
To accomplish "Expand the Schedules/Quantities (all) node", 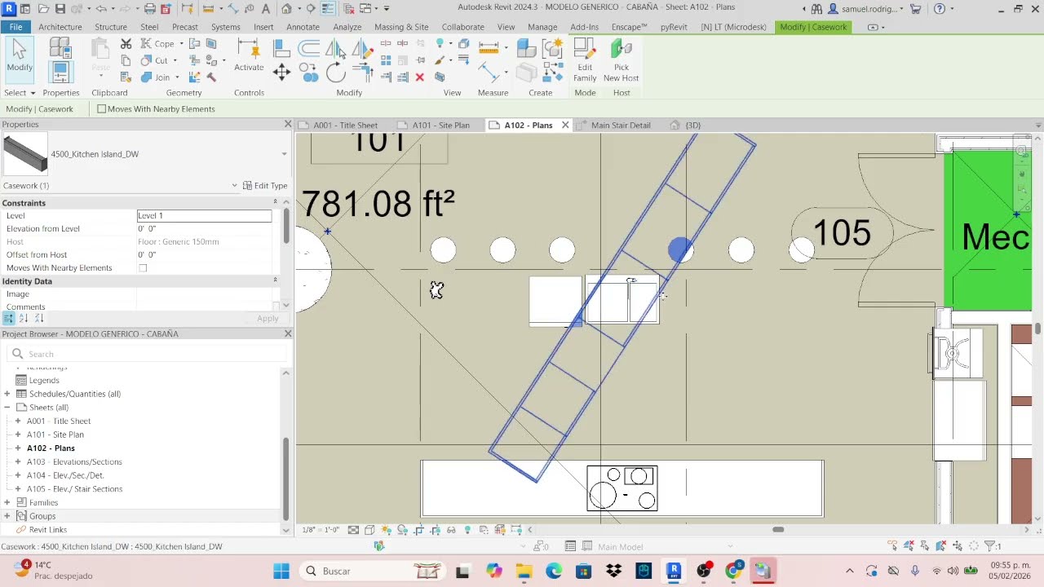I will point(7,394).
